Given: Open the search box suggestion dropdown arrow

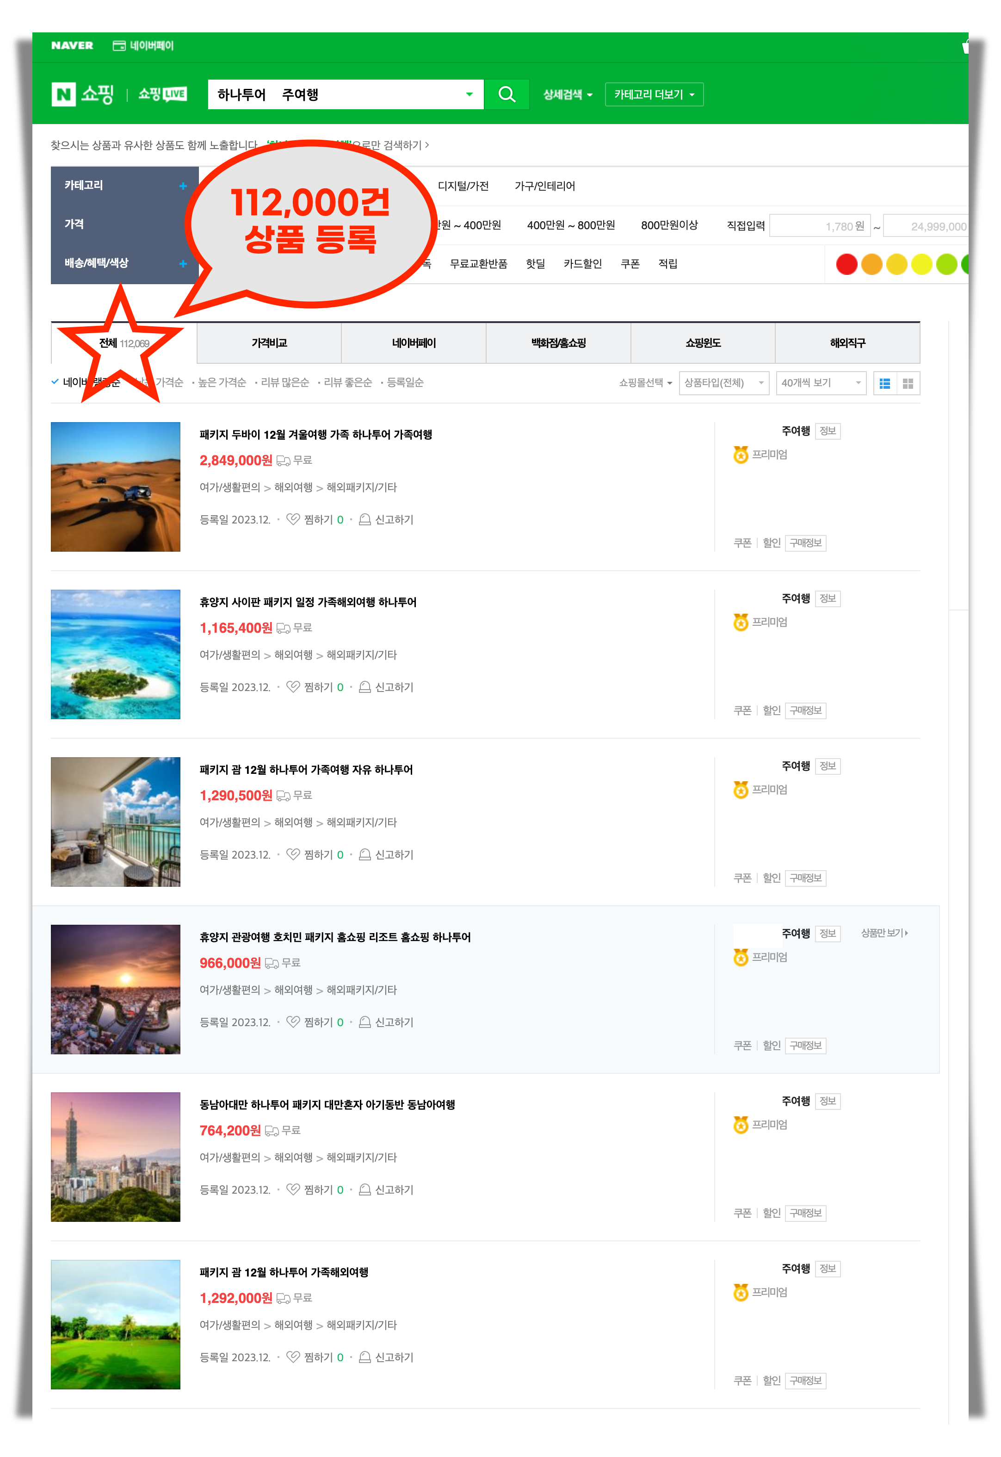Looking at the screenshot, I should point(469,94).
